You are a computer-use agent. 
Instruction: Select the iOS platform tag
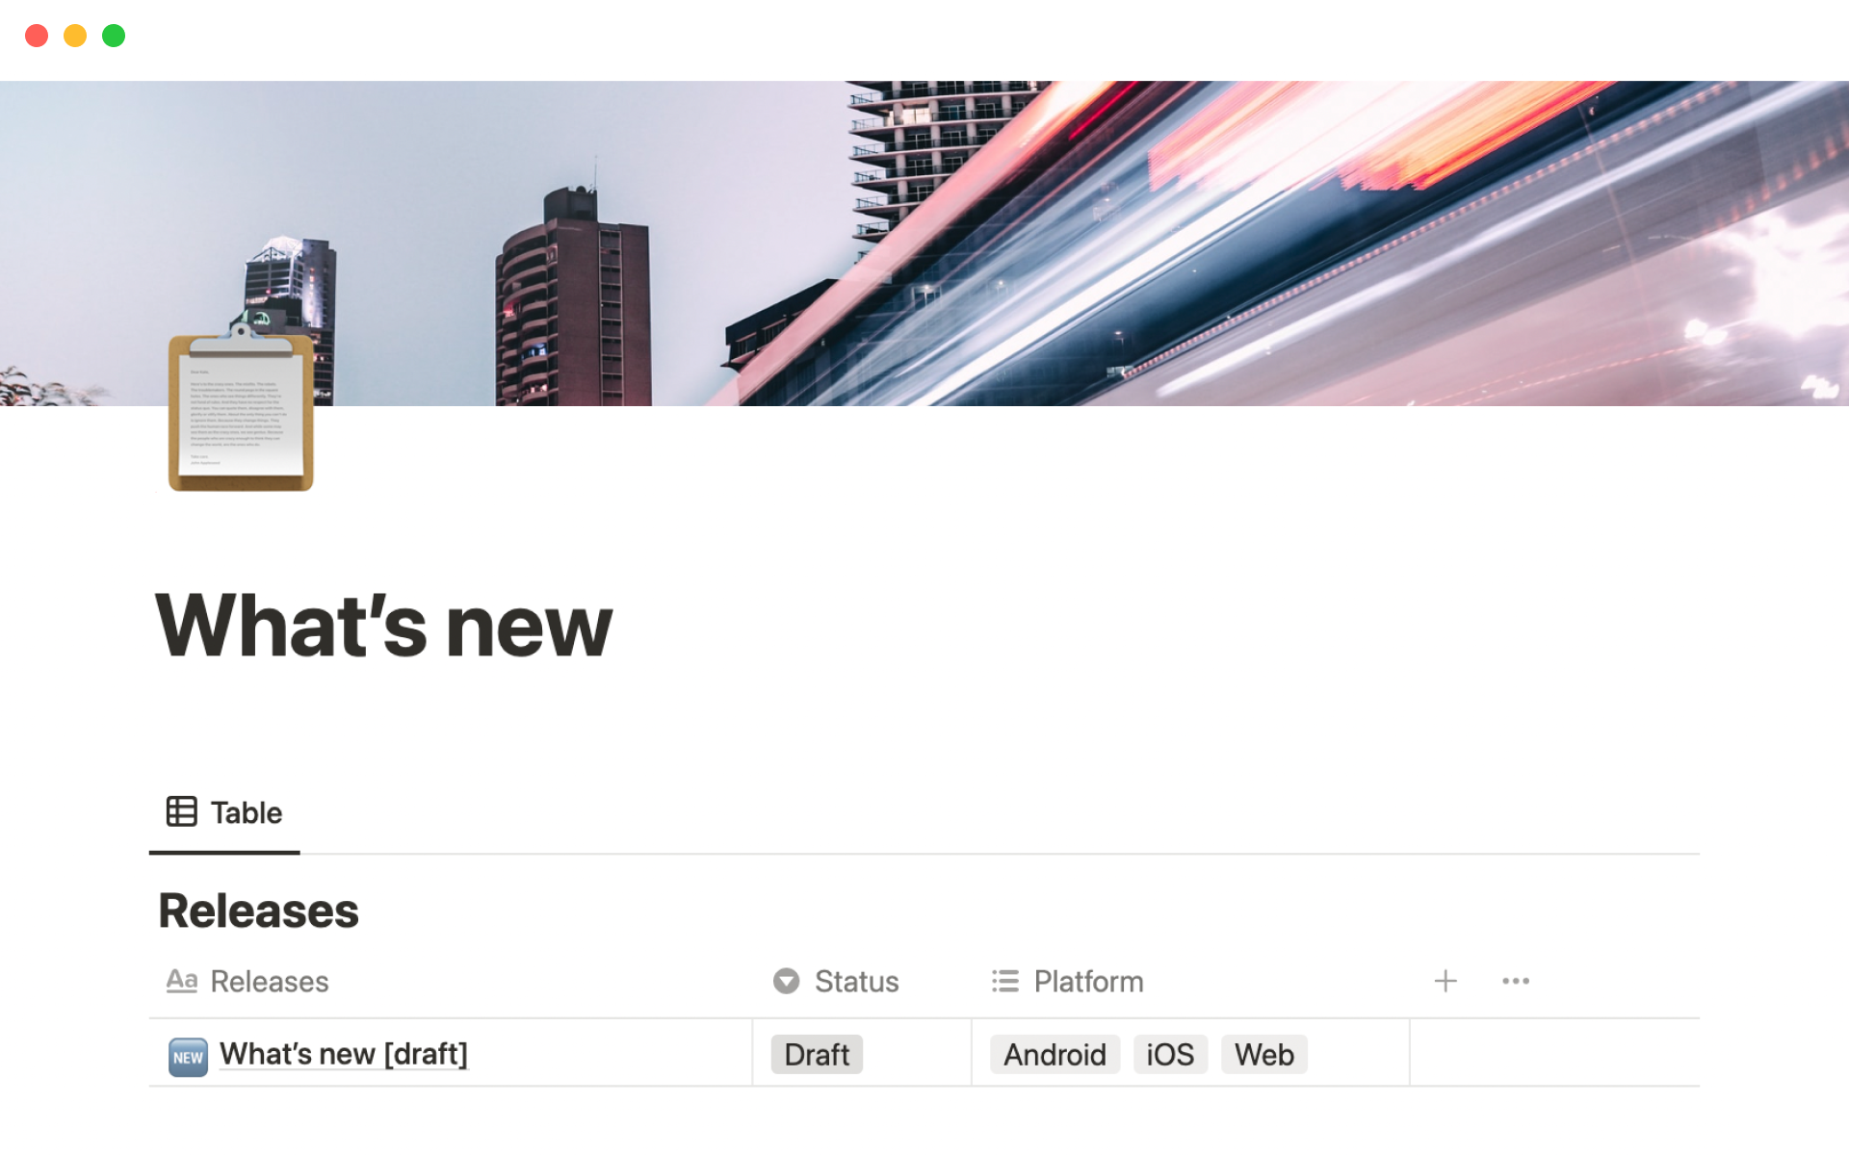click(1170, 1055)
